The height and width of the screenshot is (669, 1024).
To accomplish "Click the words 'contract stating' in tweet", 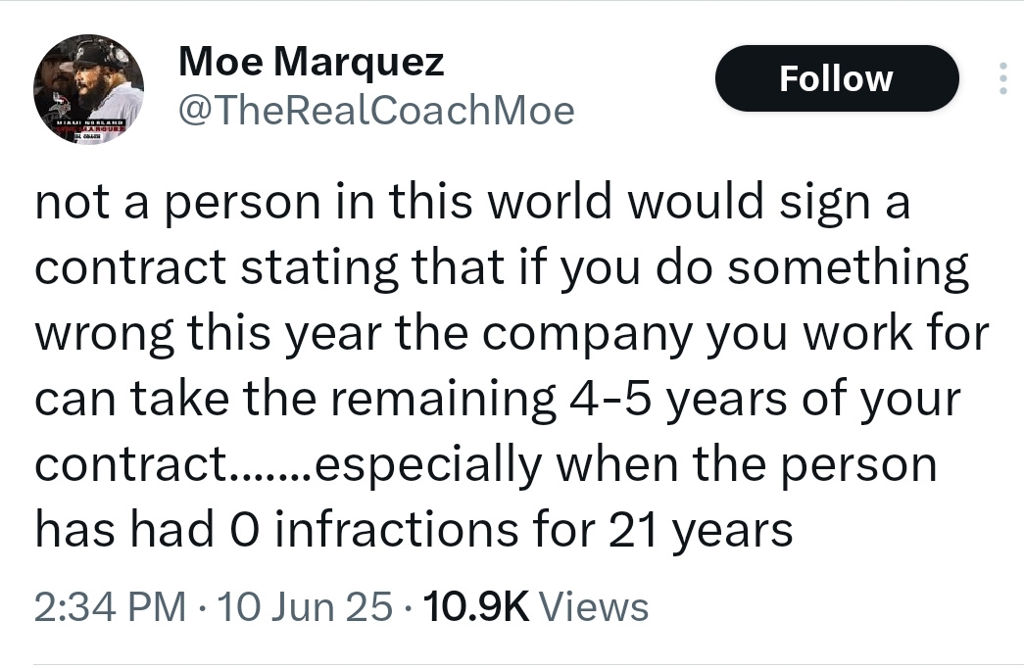I will pos(217,267).
